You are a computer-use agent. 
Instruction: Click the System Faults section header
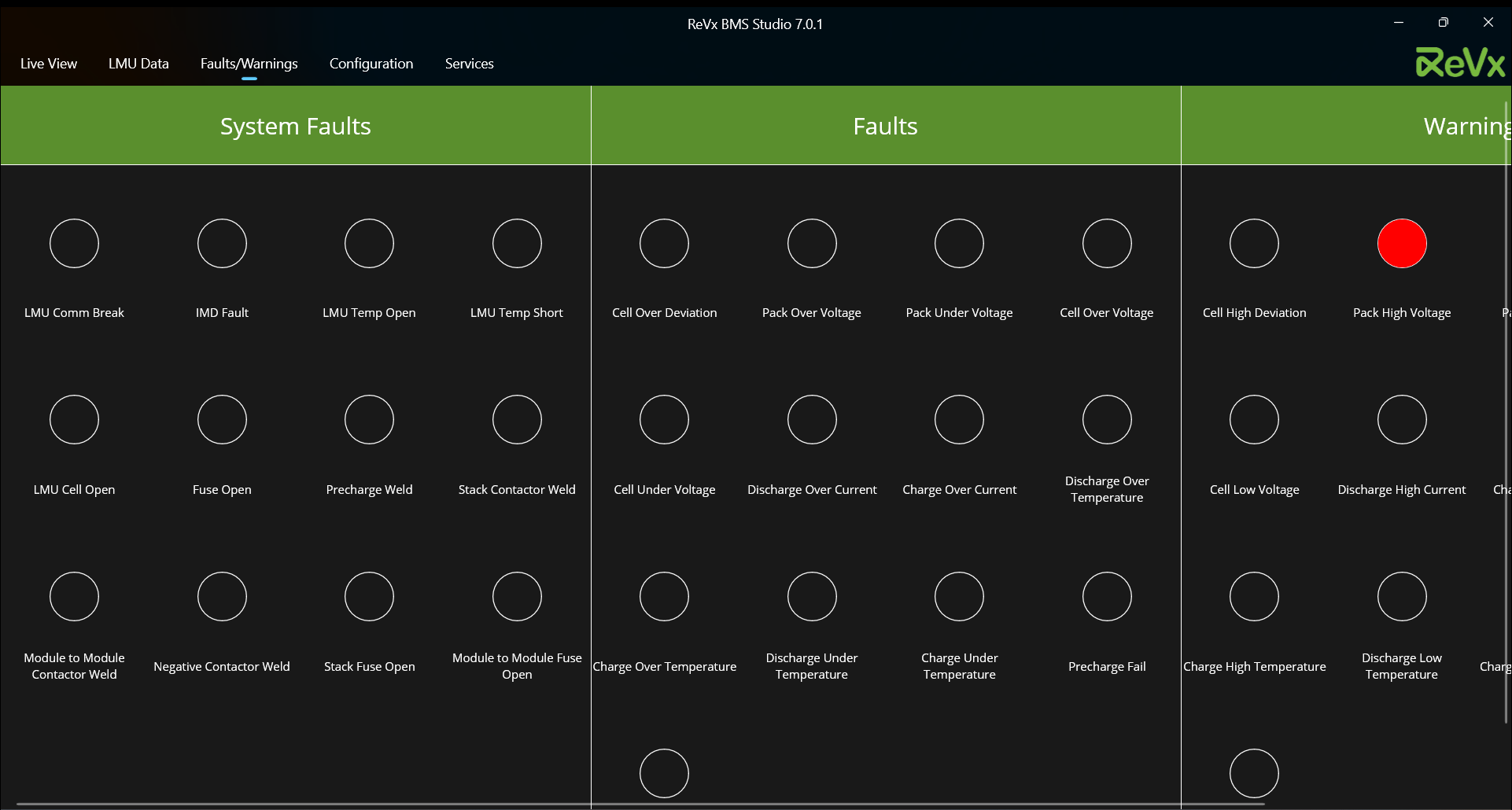tap(295, 126)
